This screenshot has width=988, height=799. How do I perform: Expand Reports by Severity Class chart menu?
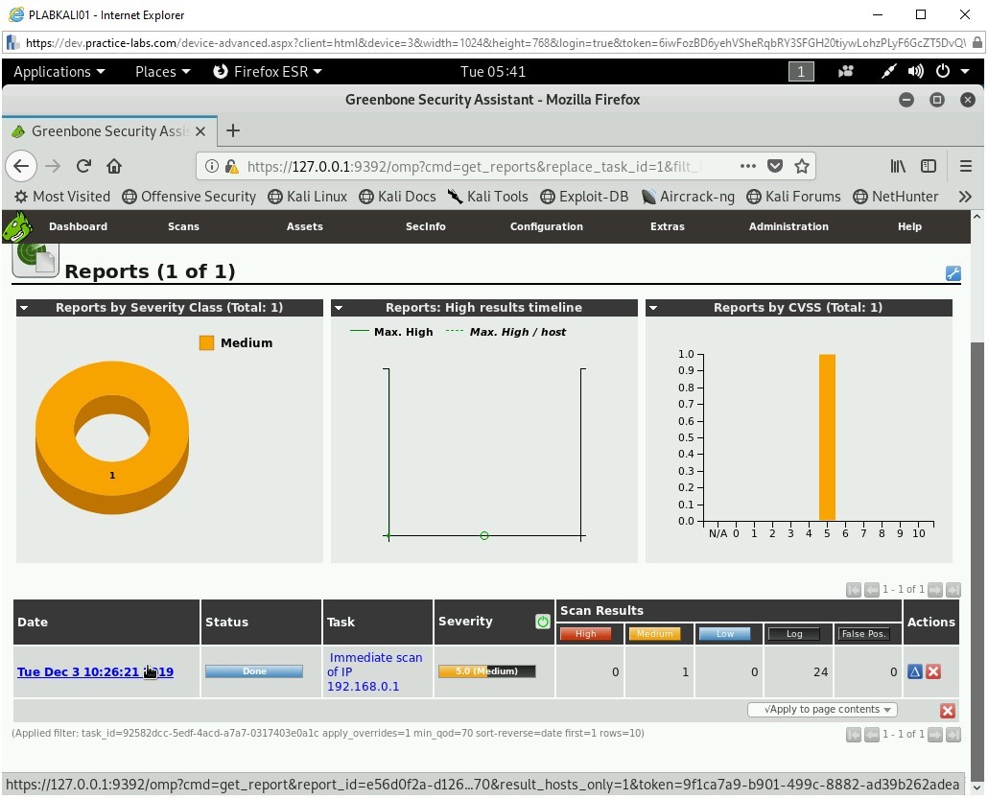tap(24, 308)
